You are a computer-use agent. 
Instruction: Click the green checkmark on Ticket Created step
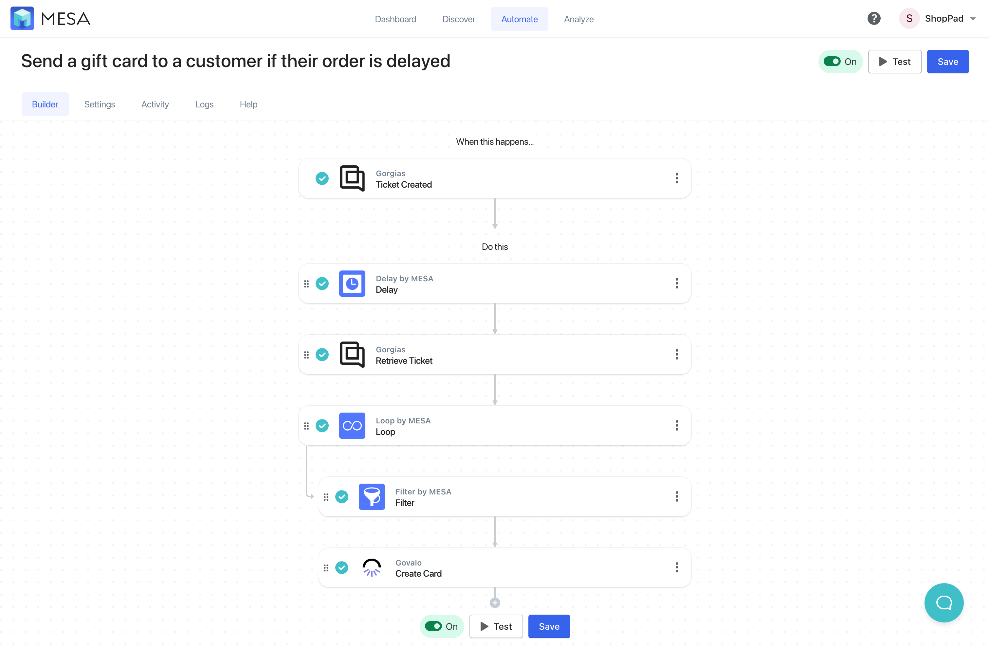click(x=322, y=178)
